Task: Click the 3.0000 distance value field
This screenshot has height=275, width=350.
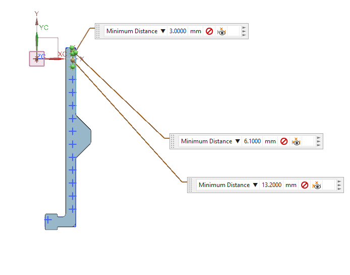Action: pyautogui.click(x=178, y=31)
